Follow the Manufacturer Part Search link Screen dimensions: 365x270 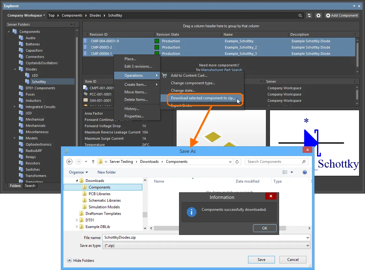pyautogui.click(x=221, y=70)
